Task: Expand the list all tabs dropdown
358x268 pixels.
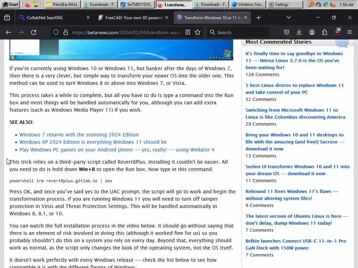Action: (x=288, y=17)
